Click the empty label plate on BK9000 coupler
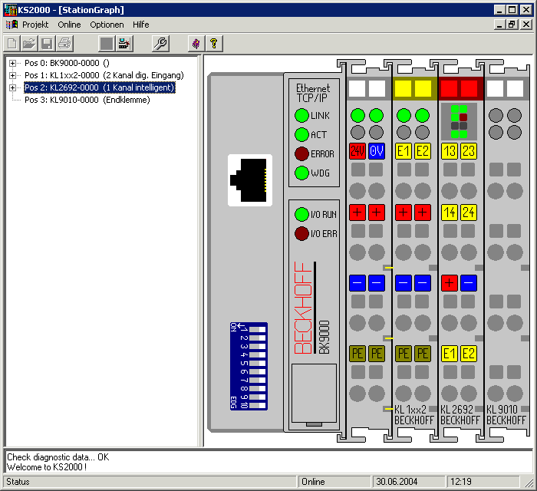Image resolution: width=537 pixels, height=491 pixels. 314,394
